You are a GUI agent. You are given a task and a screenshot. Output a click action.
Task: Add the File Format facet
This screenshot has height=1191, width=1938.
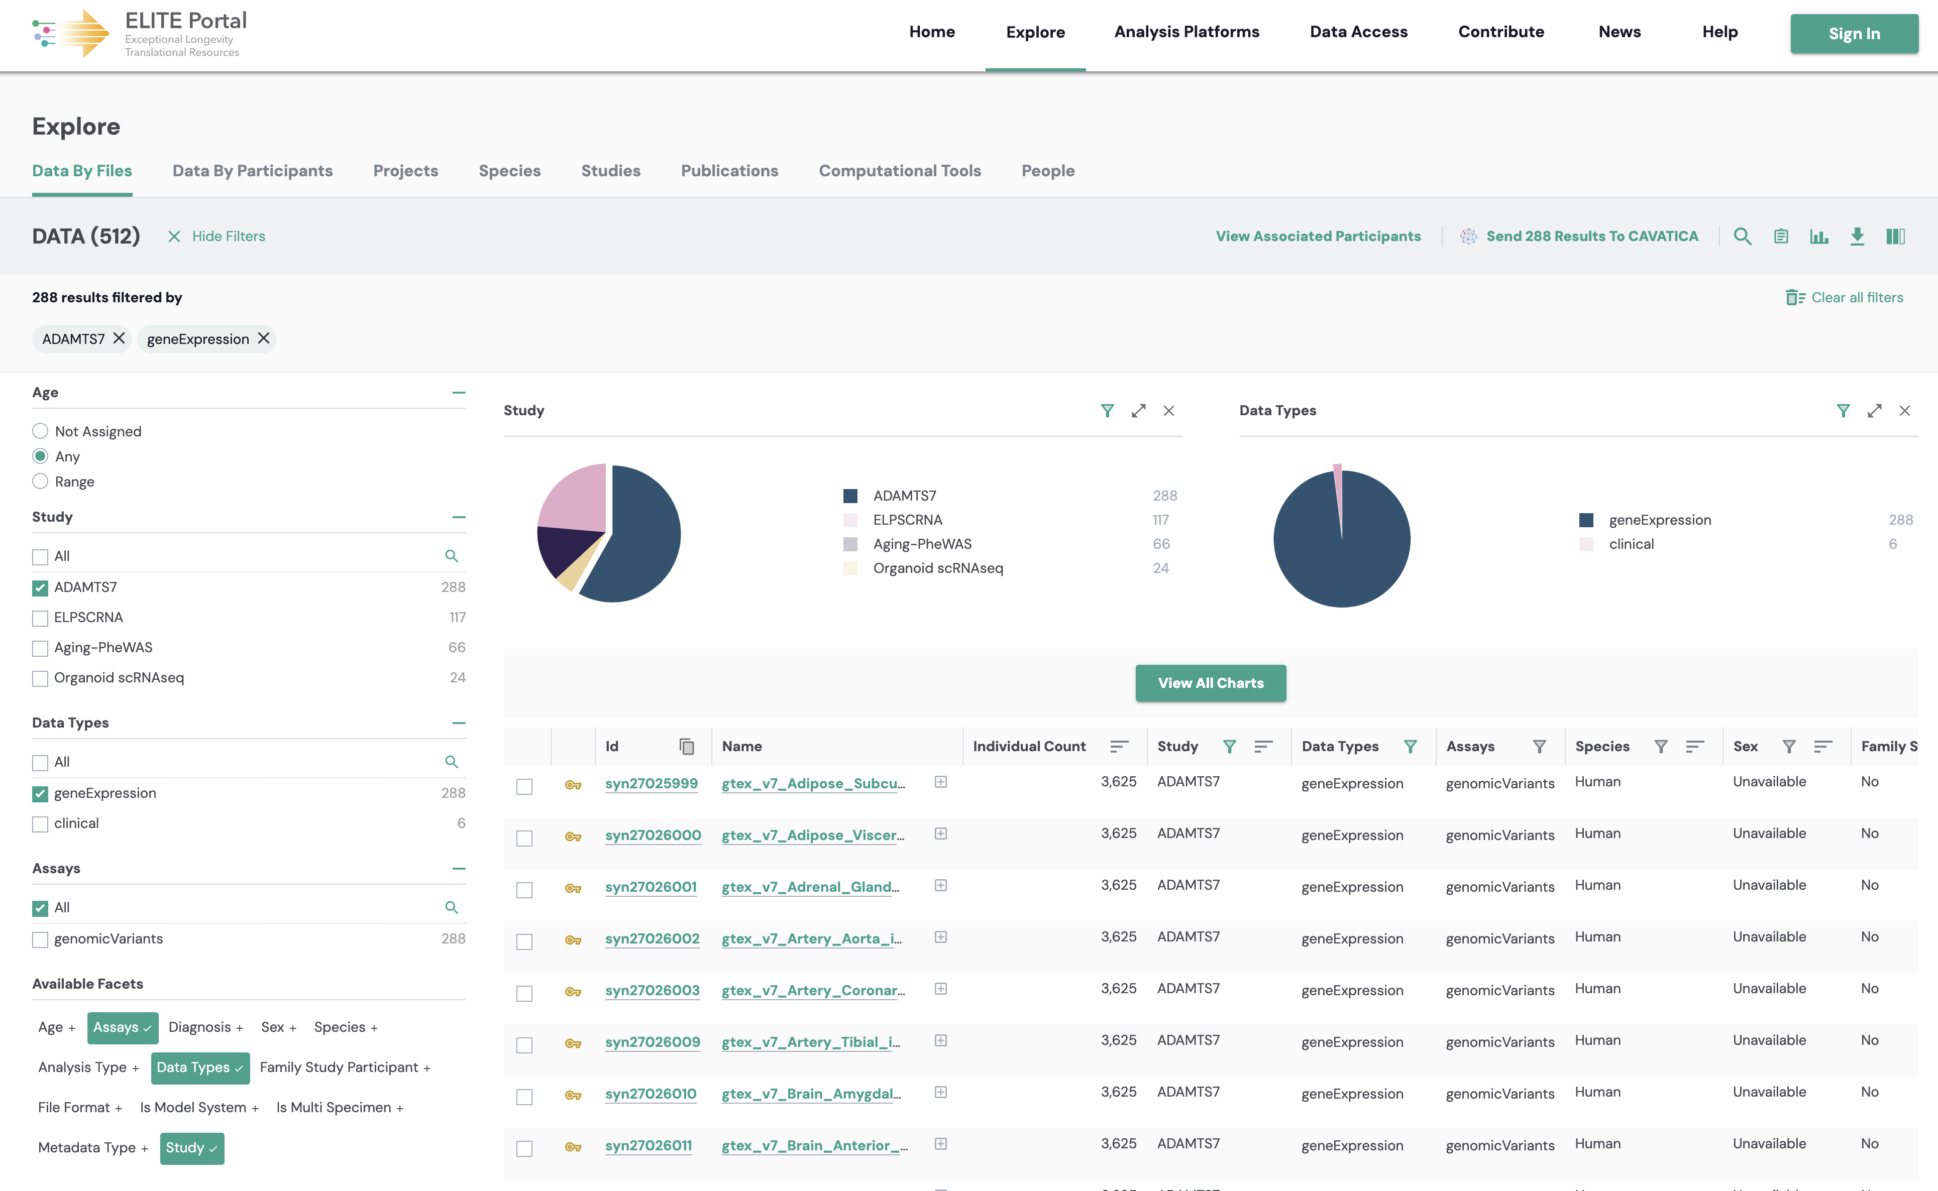(x=80, y=1108)
